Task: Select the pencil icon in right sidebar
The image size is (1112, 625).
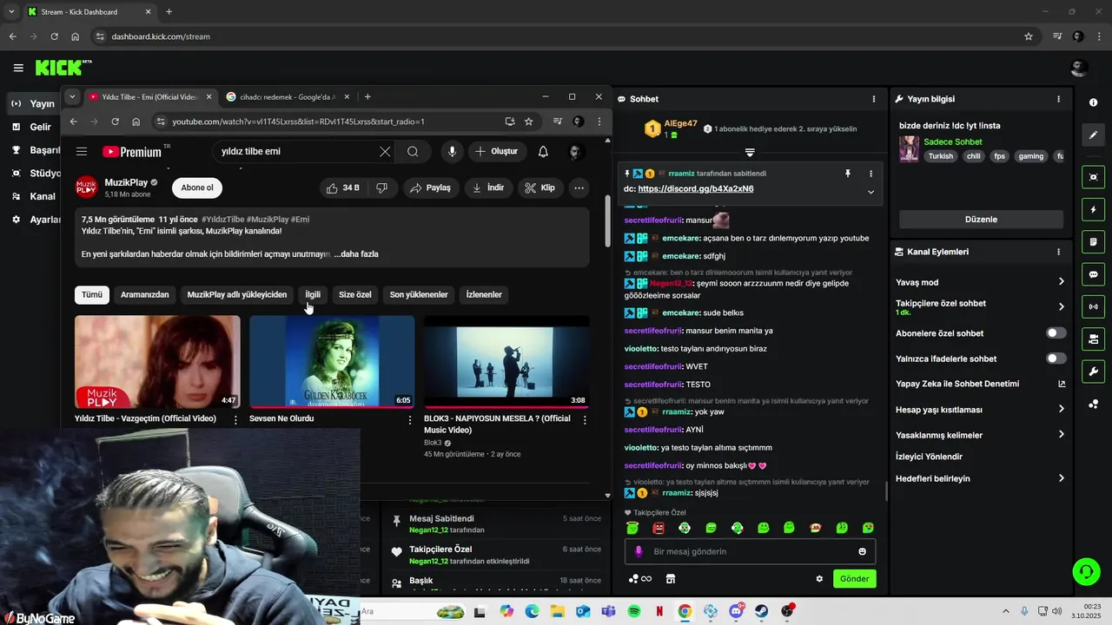Action: point(1093,135)
